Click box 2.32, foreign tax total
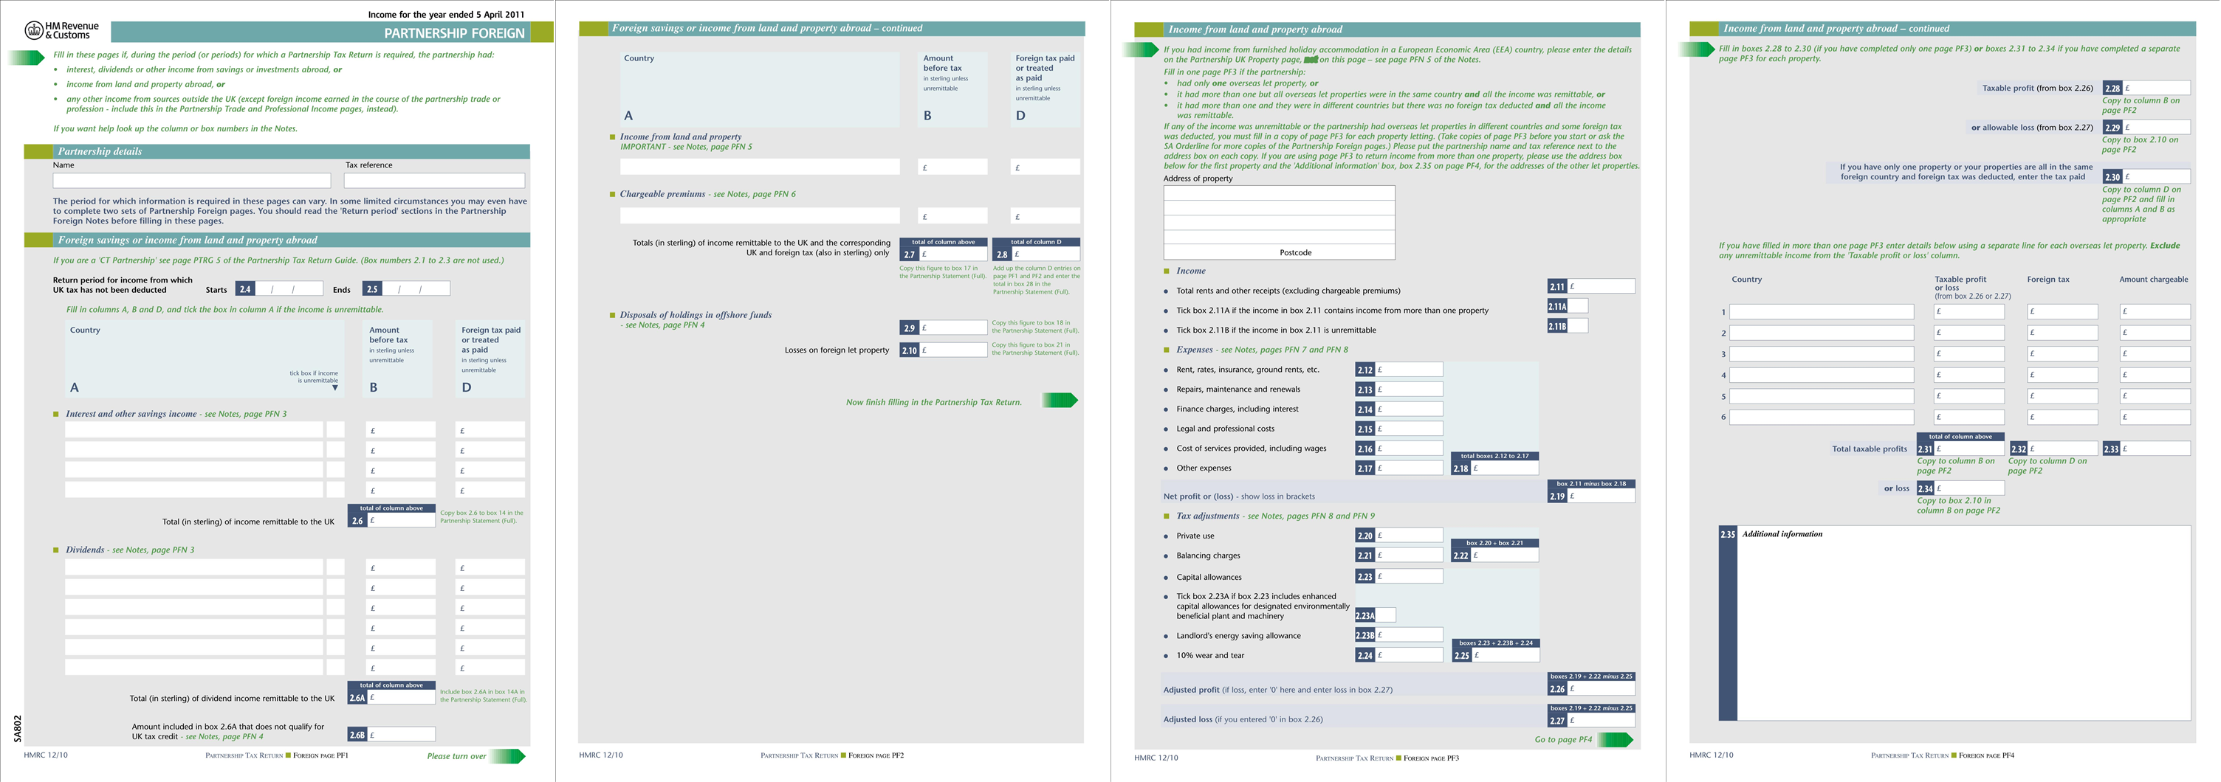Viewport: 2221px width, 782px height. (2062, 449)
